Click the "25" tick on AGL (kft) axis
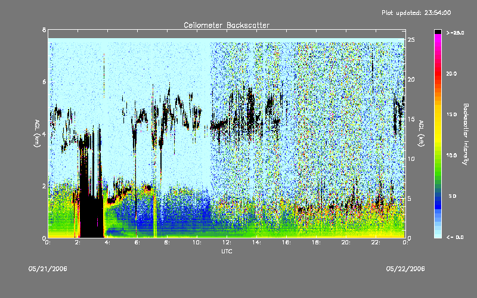The height and width of the screenshot is (298, 477). pos(411,40)
